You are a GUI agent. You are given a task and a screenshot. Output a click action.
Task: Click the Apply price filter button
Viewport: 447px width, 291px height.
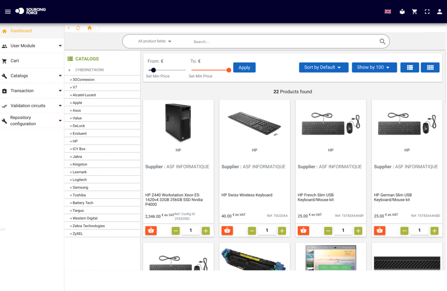[x=244, y=68]
